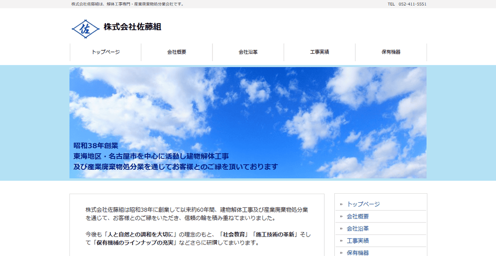Open 工事実績 from the top menu
The height and width of the screenshot is (256, 496).
click(x=320, y=52)
